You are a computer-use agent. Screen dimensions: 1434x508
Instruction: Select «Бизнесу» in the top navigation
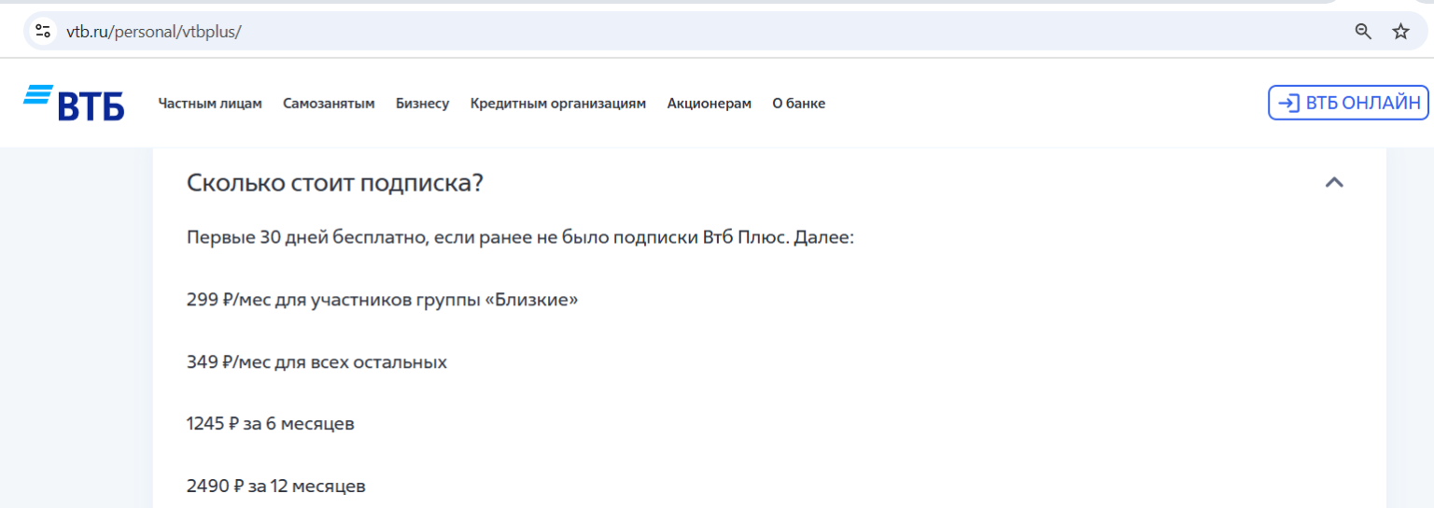click(422, 104)
